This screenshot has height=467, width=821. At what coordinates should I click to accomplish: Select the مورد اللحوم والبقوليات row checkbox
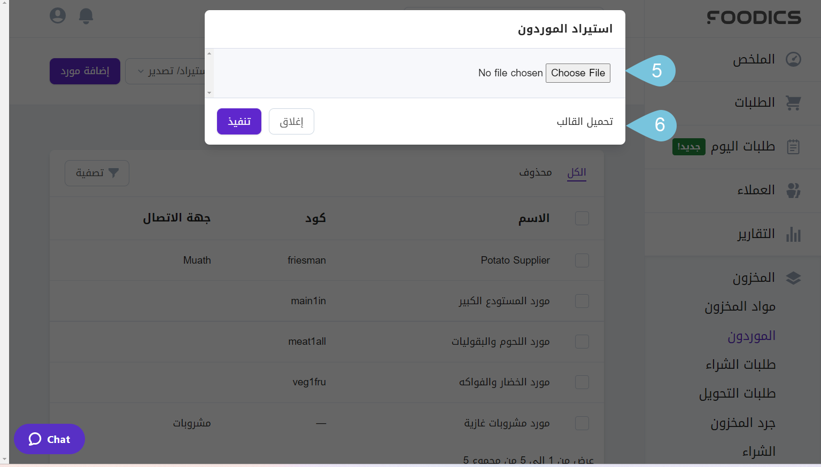tap(582, 342)
